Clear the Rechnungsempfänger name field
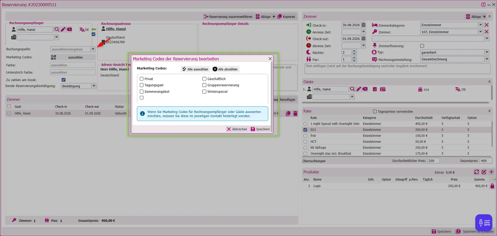 (x=70, y=30)
